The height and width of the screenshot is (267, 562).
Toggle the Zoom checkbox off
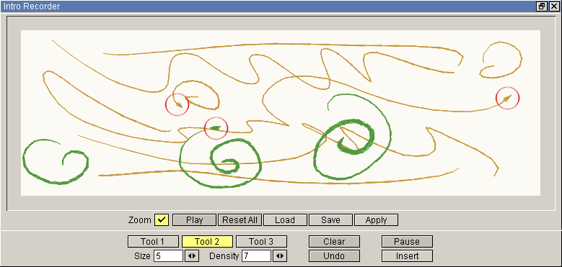click(x=162, y=220)
